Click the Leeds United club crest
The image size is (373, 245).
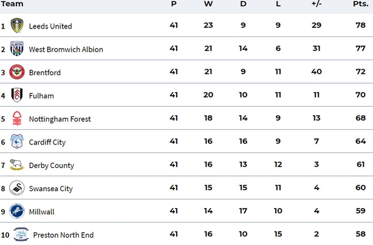coord(17,25)
